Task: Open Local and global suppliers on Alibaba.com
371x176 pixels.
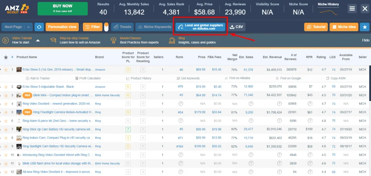Action: (200, 27)
